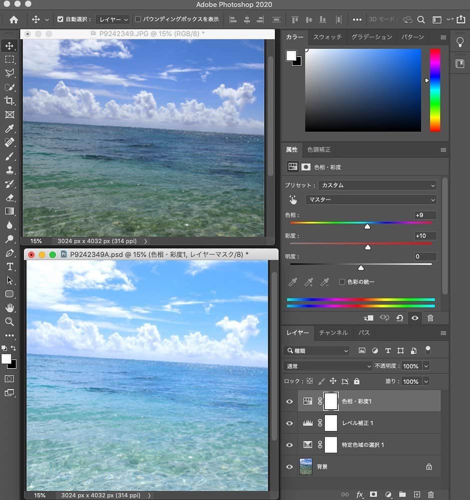Reset adjustment defaults in properties panel
Screen dimensions: 470x500
(x=400, y=318)
